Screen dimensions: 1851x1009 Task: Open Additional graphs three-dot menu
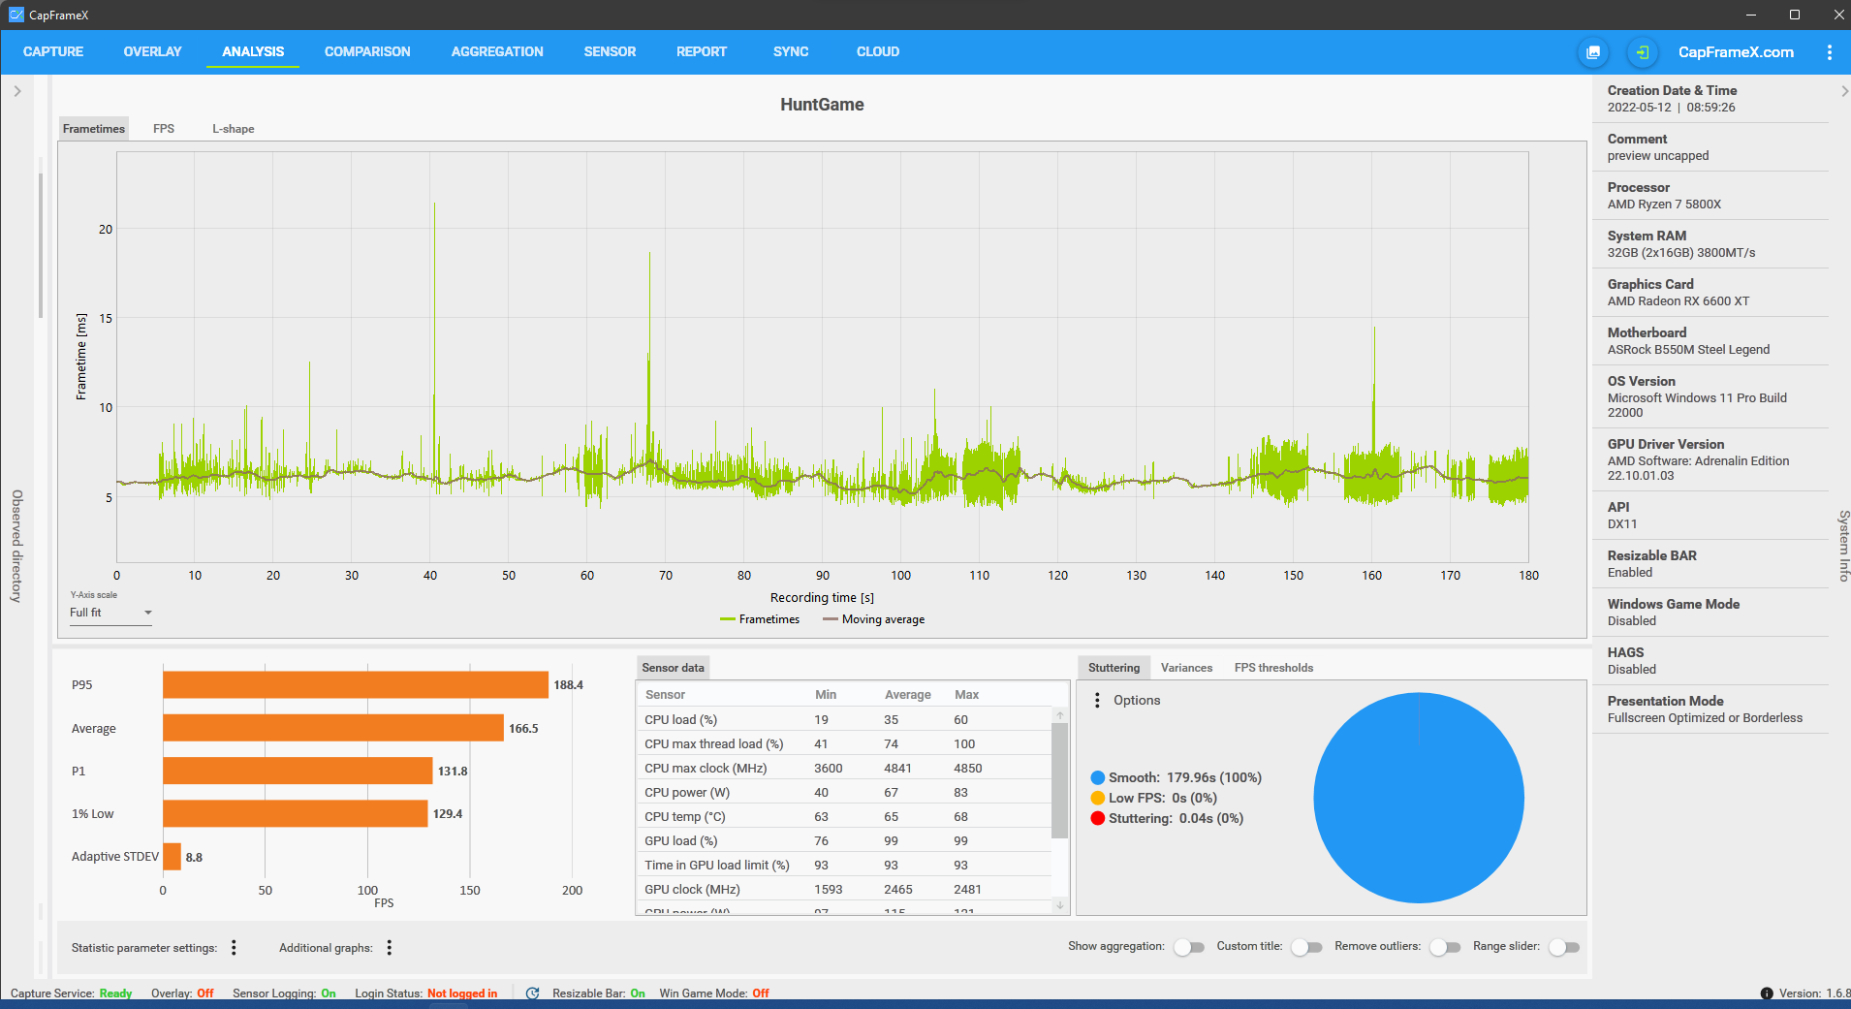click(390, 947)
